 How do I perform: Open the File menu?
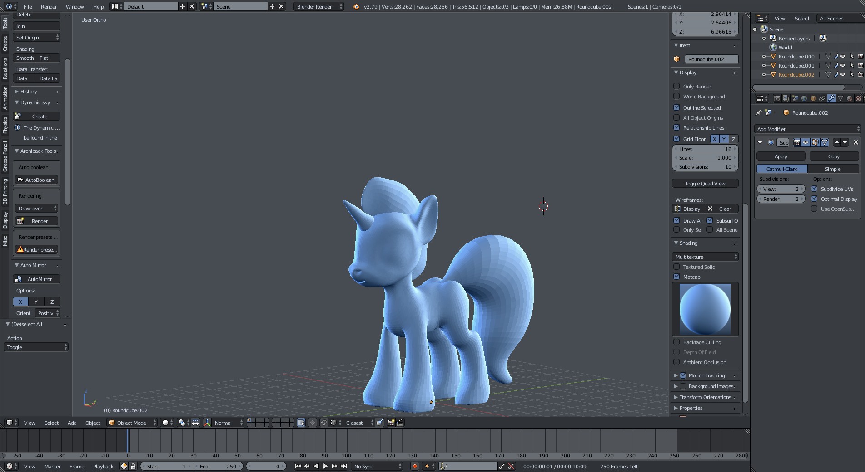tap(28, 7)
